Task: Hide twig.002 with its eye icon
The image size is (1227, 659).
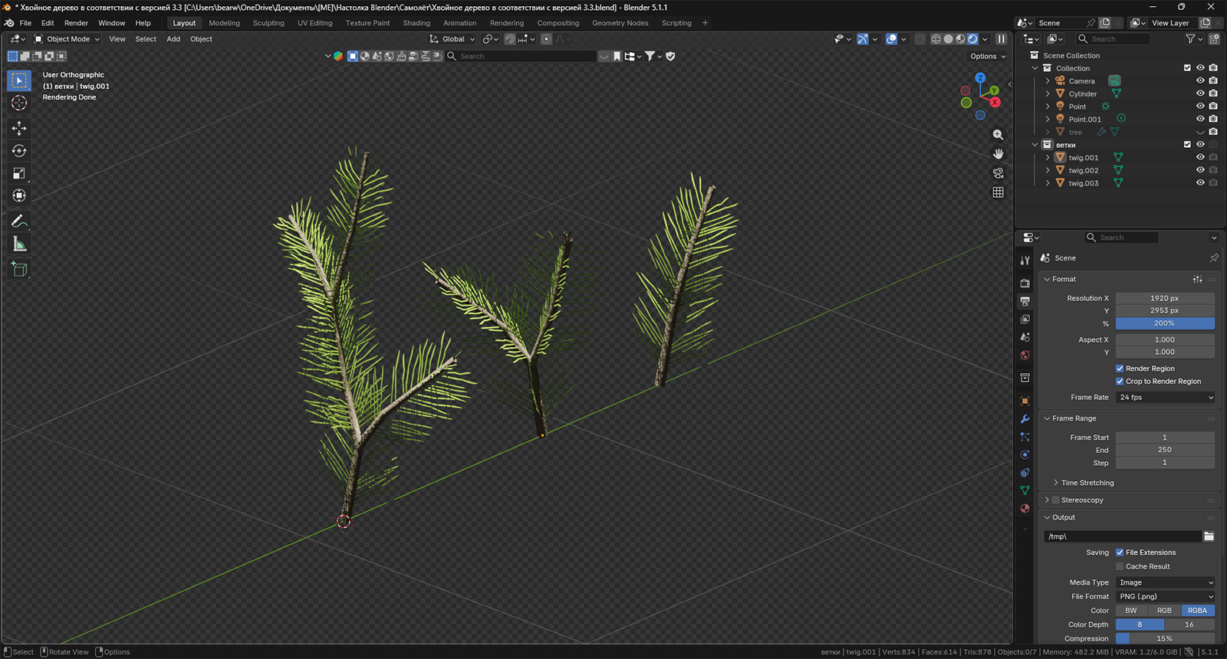Action: pos(1200,170)
